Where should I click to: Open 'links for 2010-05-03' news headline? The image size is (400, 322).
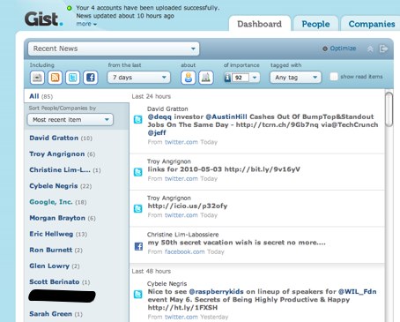[x=224, y=169]
